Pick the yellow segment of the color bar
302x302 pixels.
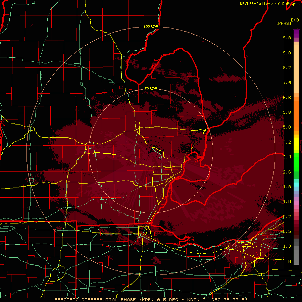point(296,144)
